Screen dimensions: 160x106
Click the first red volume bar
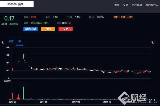click(13, 96)
